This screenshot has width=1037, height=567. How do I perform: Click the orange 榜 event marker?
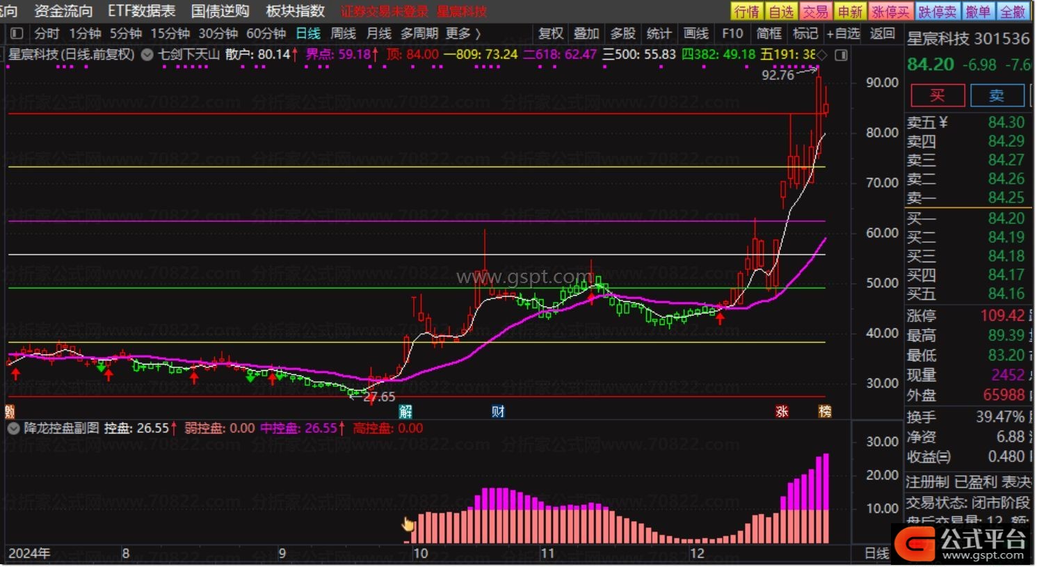pyautogui.click(x=825, y=411)
